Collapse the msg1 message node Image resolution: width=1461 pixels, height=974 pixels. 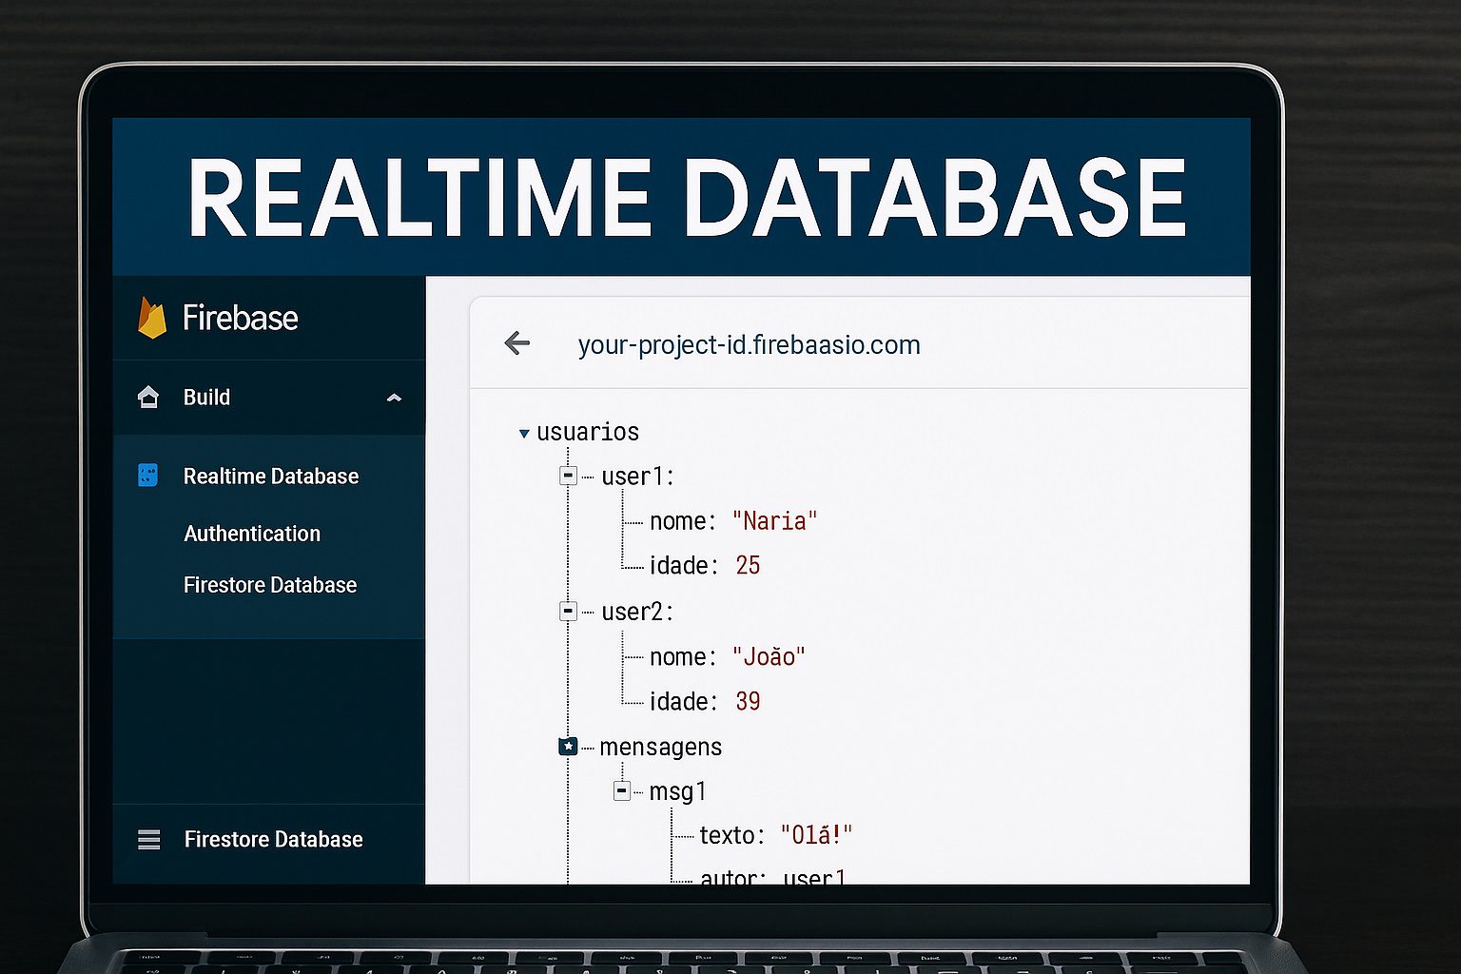pyautogui.click(x=621, y=790)
